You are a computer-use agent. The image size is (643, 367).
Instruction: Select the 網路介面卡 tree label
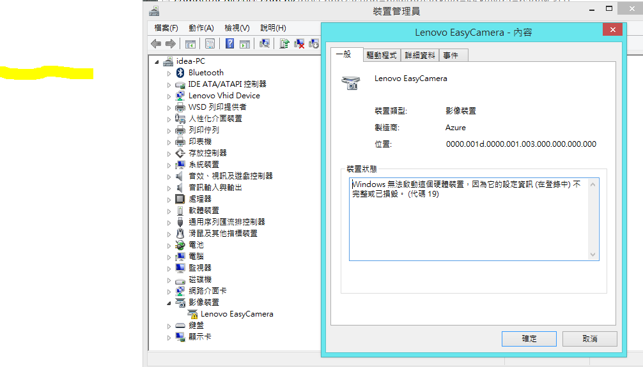[208, 291]
